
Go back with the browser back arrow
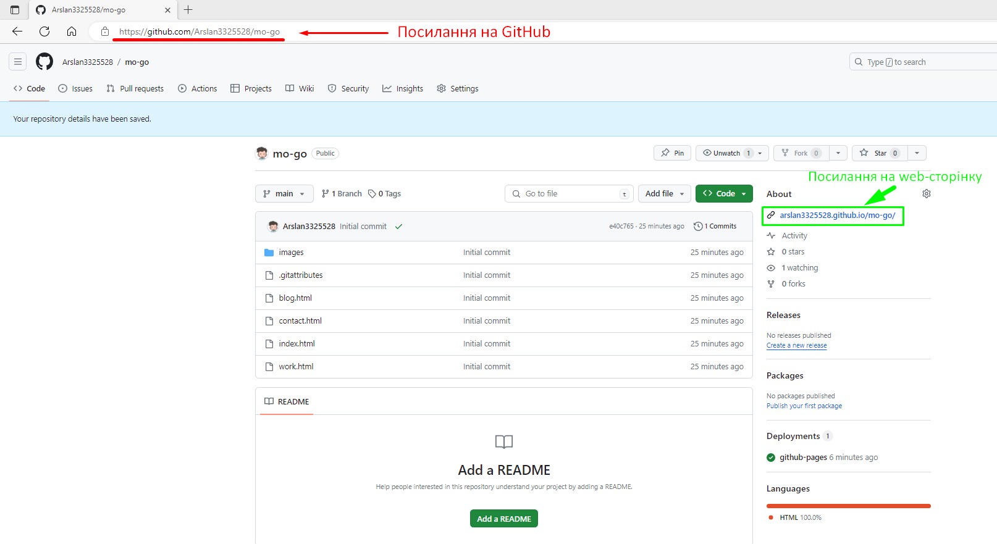[x=17, y=31]
